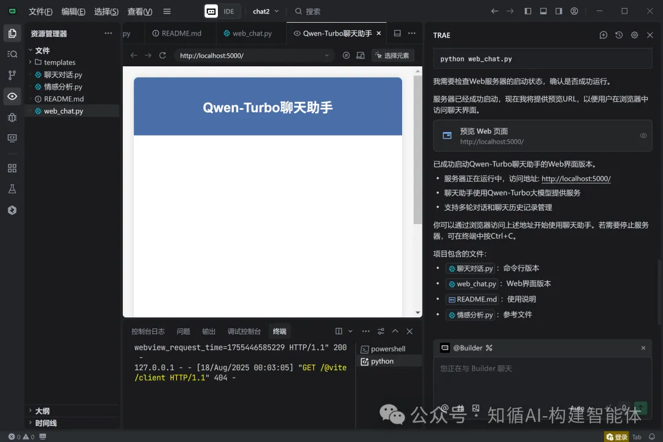Maximize terminal panel with up chevron
The width and height of the screenshot is (663, 442).
(395, 331)
